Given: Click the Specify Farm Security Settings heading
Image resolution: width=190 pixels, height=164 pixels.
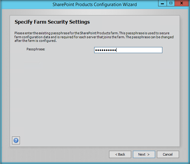Looking at the screenshot, I should click(x=52, y=22).
